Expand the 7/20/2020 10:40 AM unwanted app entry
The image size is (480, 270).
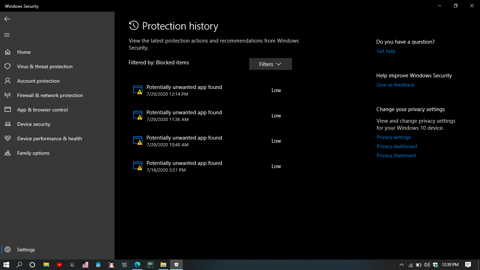coord(210,141)
